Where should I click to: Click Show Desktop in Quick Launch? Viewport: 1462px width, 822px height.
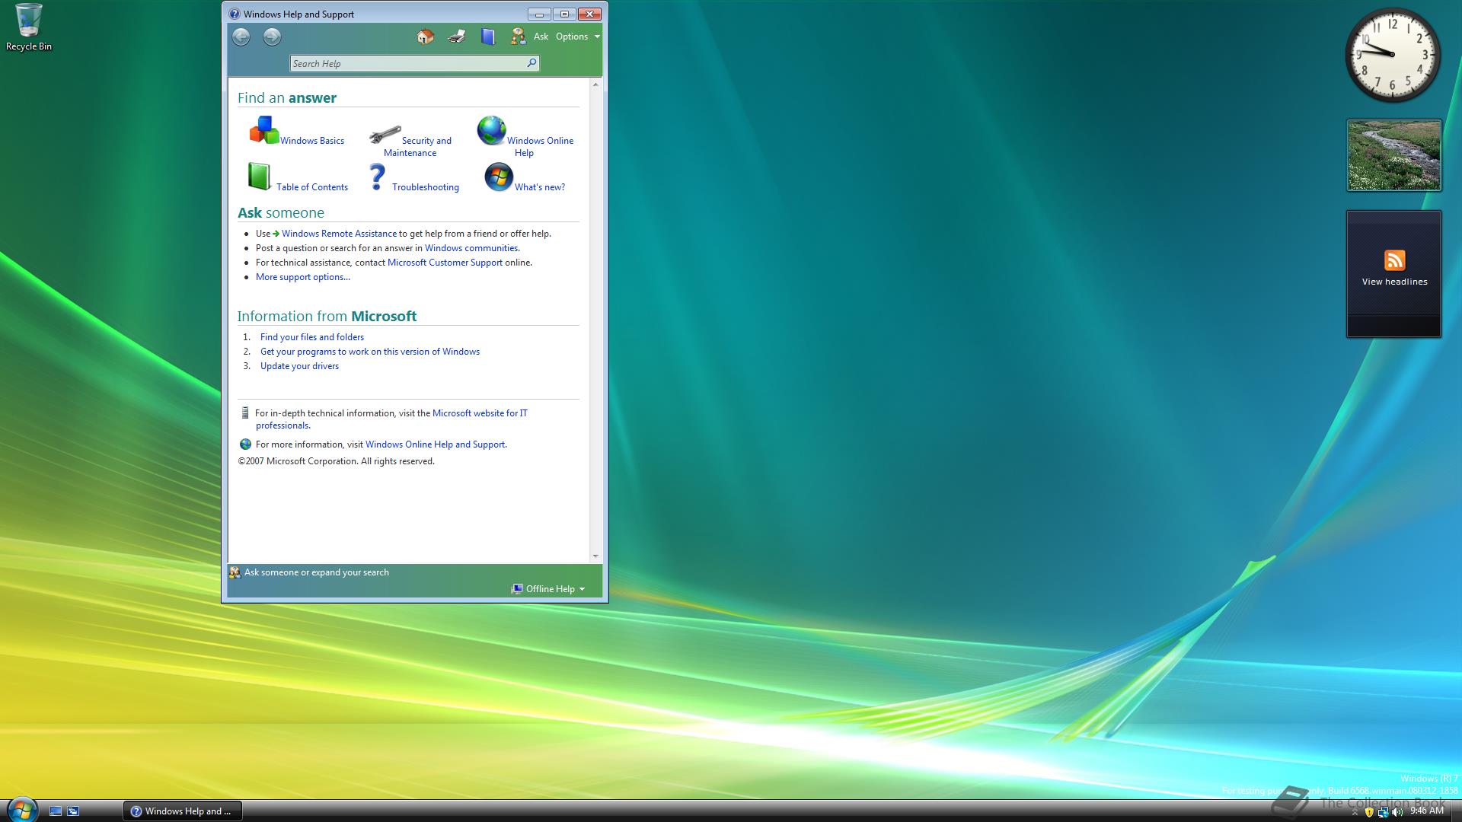(55, 811)
